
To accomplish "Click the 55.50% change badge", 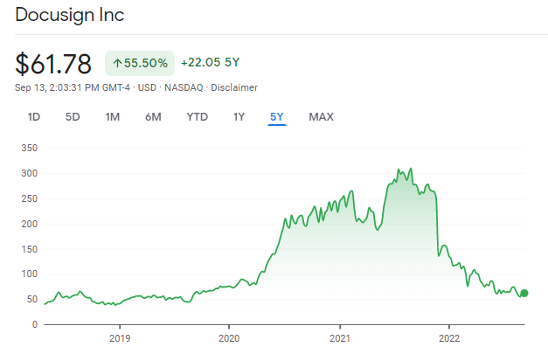I will coord(140,63).
